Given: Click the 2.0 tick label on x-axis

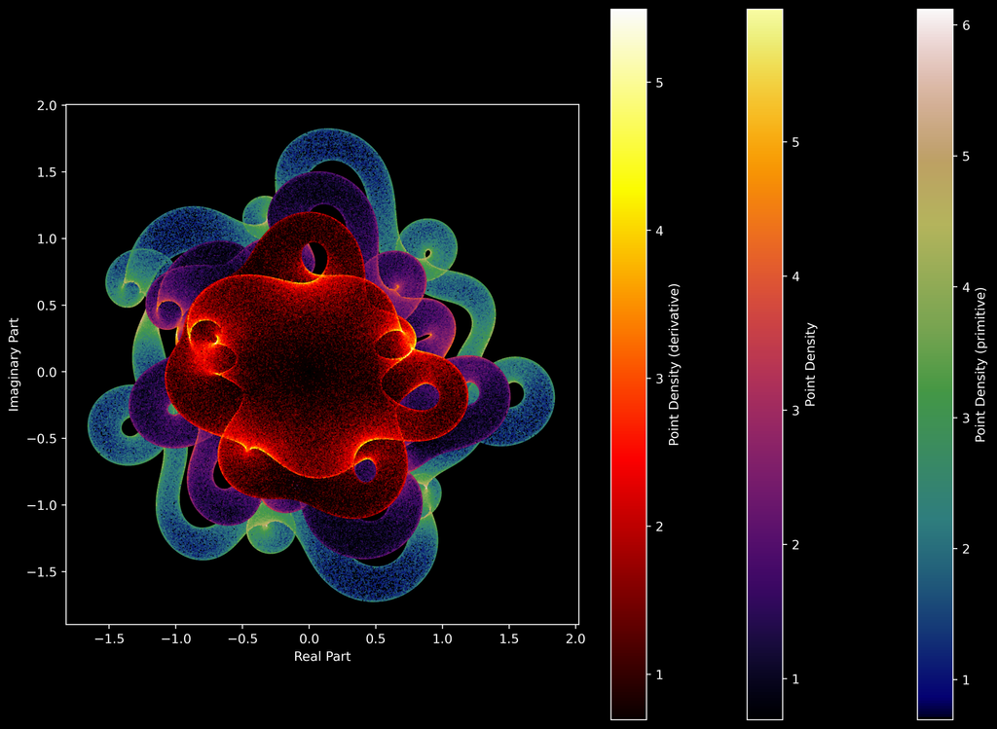Looking at the screenshot, I should pos(575,639).
